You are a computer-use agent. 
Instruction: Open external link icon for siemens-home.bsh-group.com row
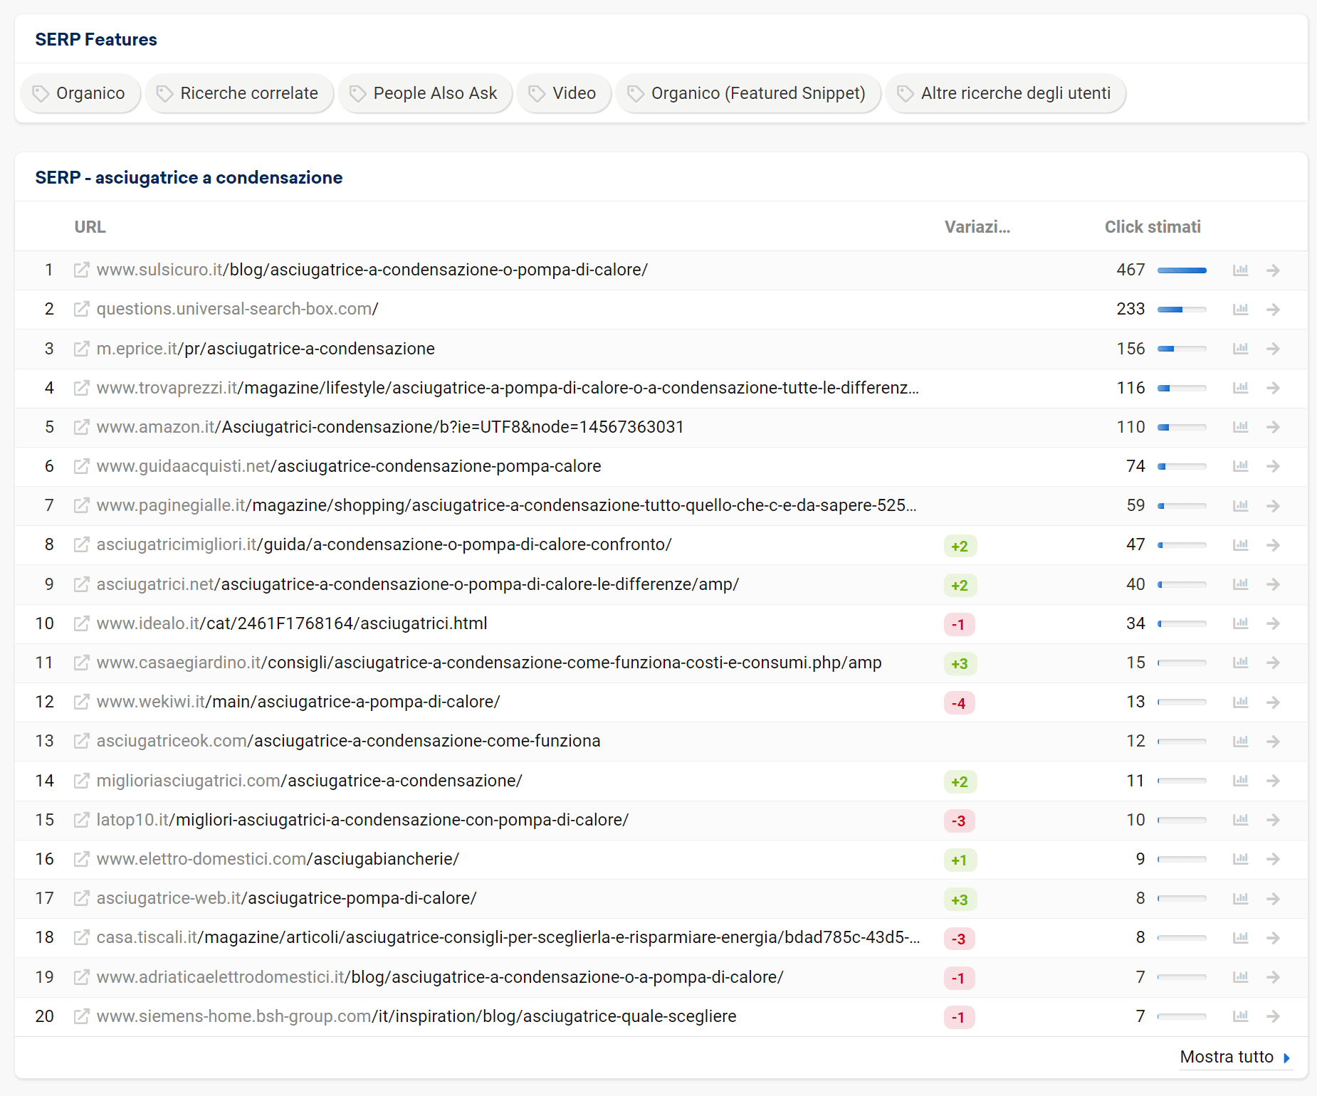point(82,1016)
